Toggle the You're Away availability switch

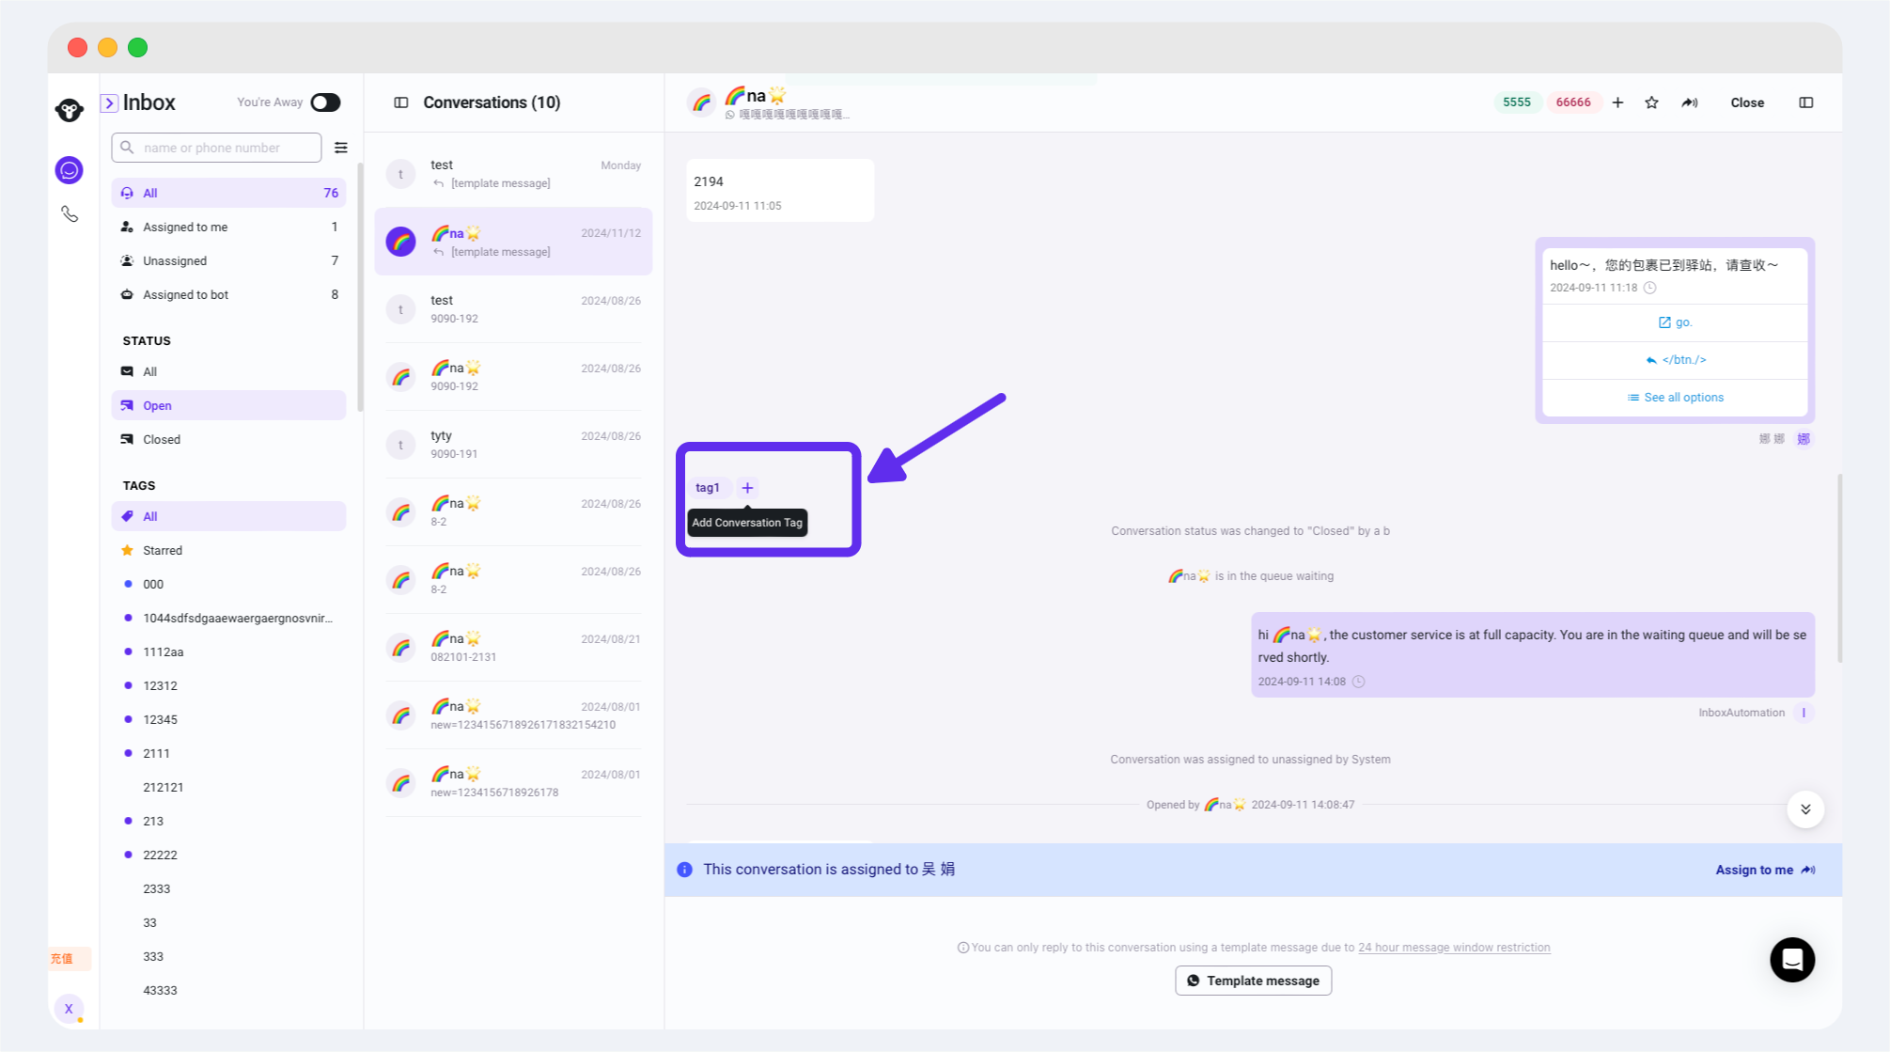325,102
